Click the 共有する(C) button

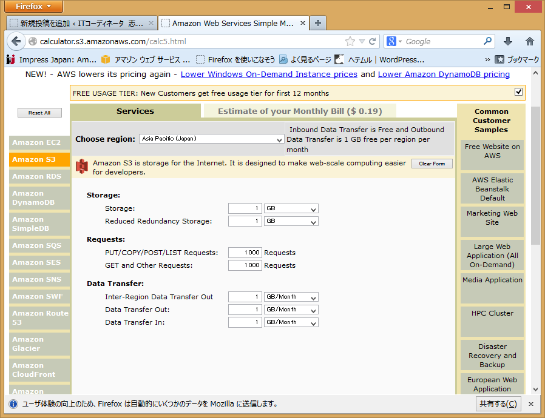click(498, 404)
